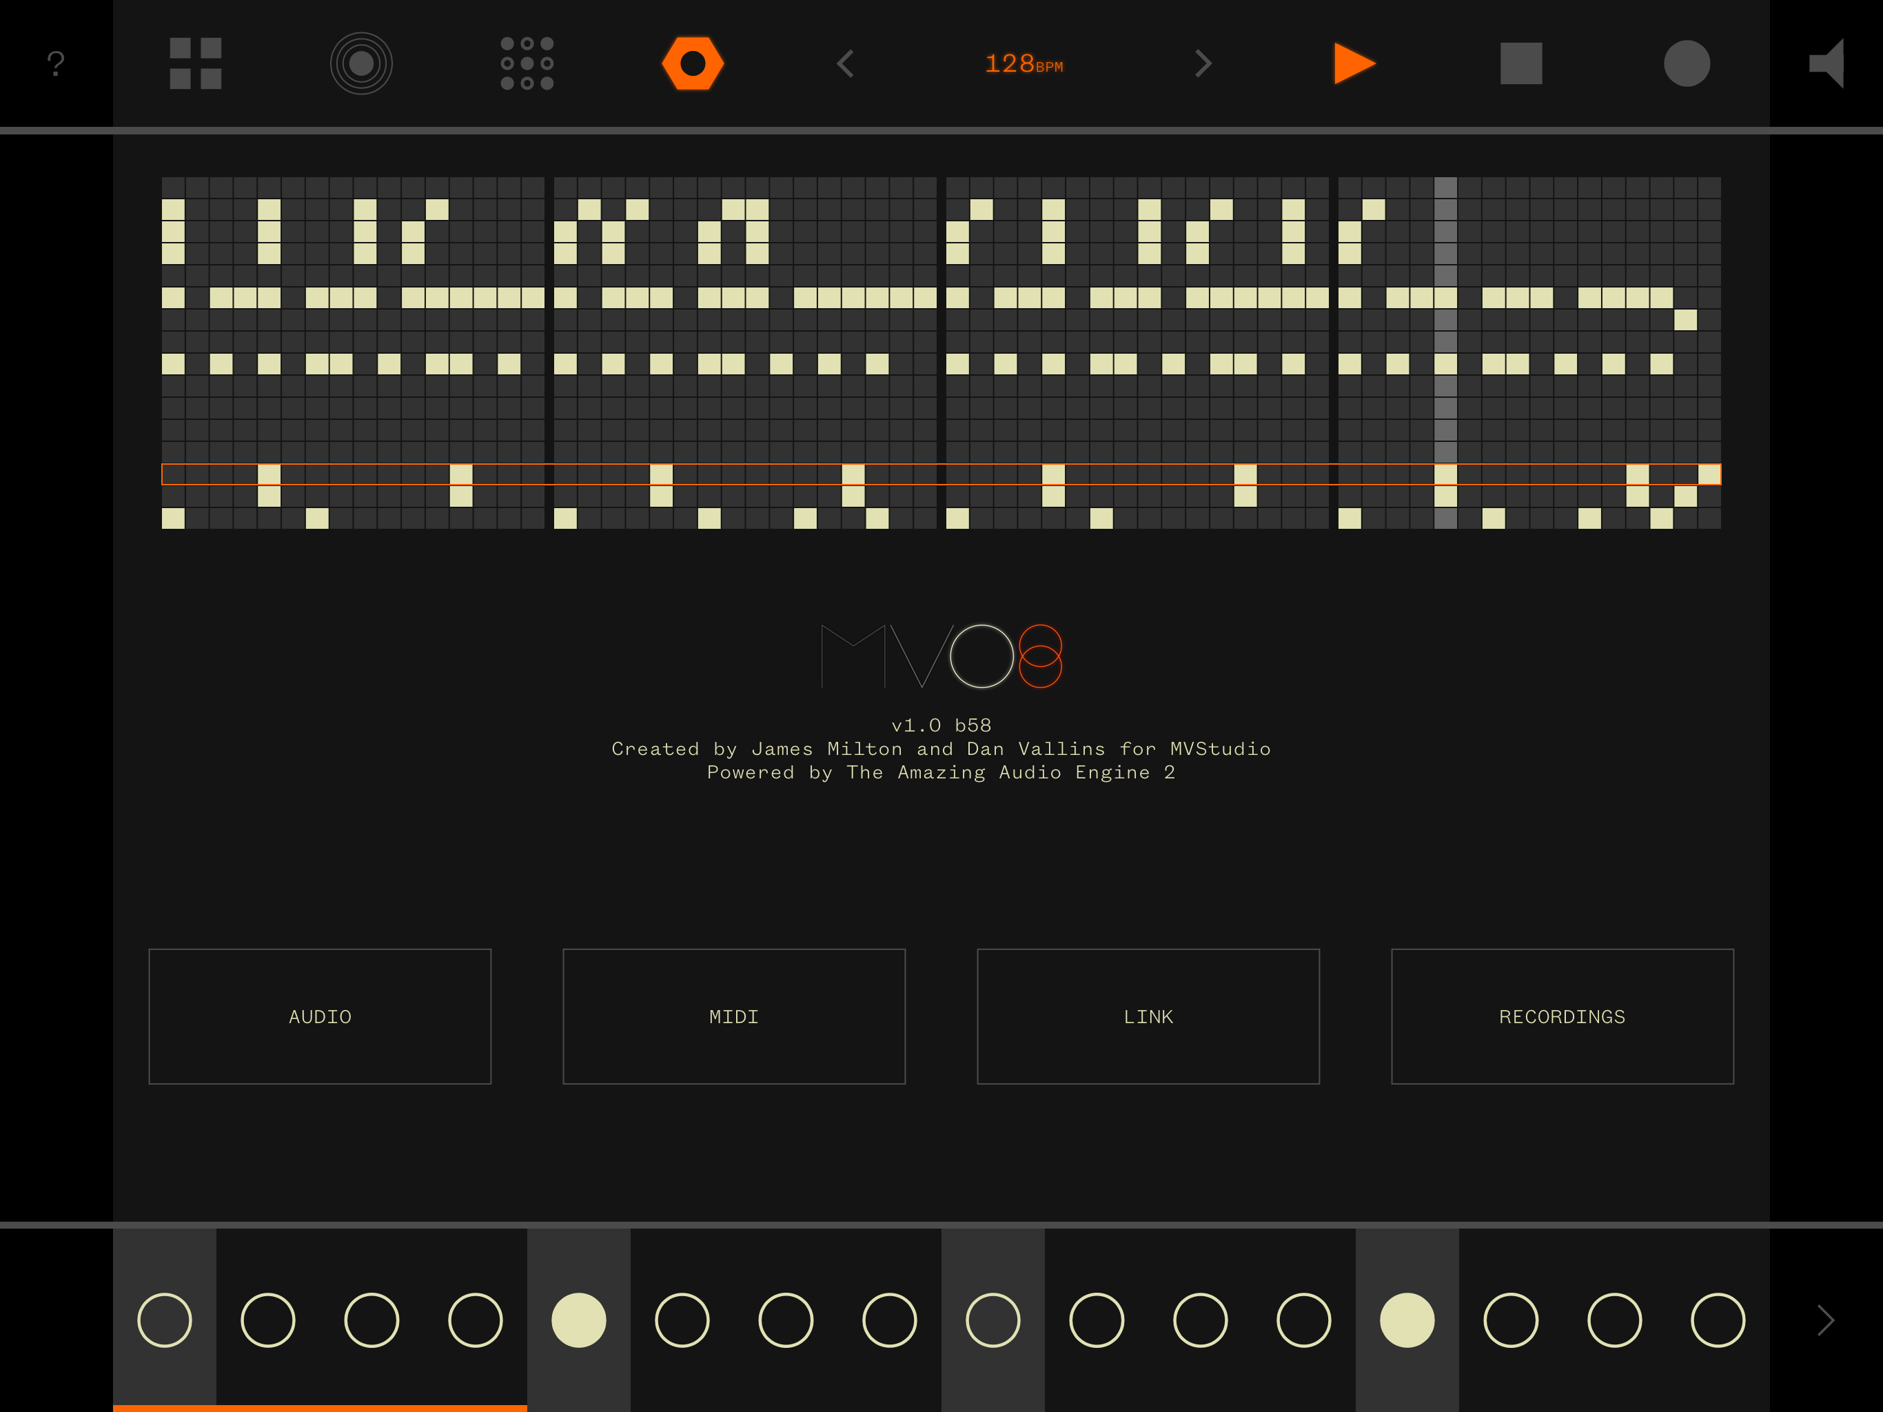
Task: Toggle step 9 in the step row
Action: click(x=993, y=1320)
